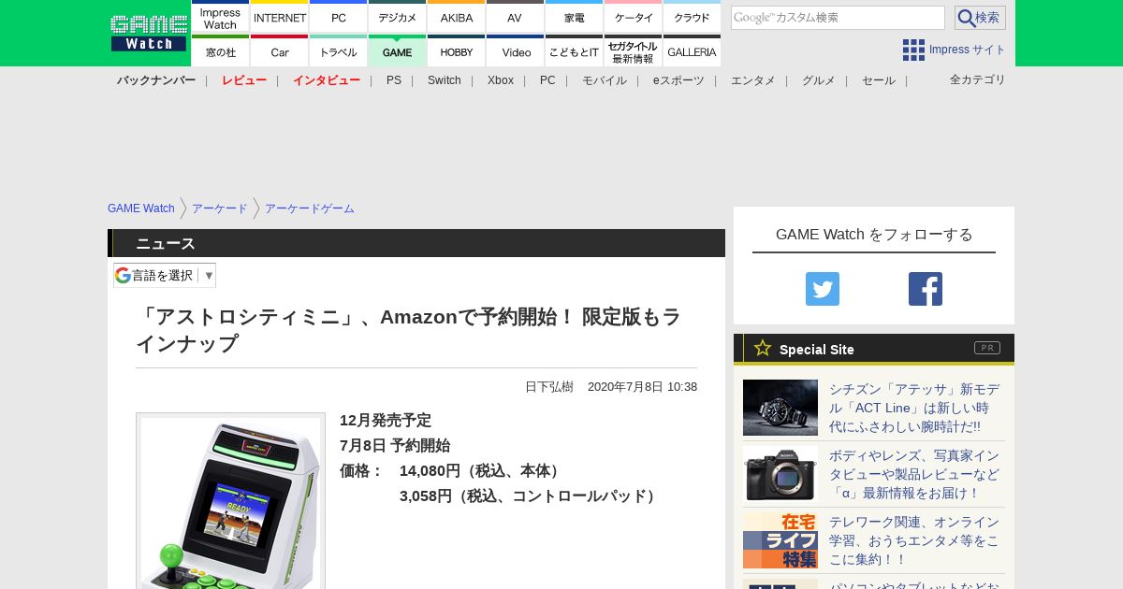Click the Special Site star icon
The height and width of the screenshot is (589, 1123).
[763, 348]
